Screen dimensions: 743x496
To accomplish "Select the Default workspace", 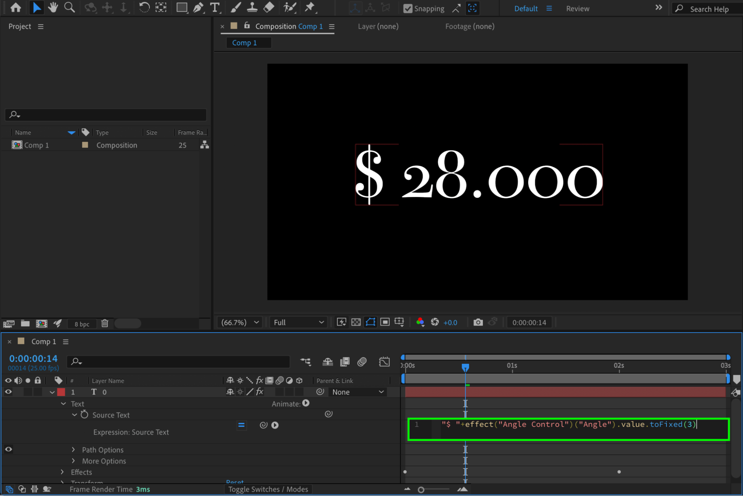I will (x=526, y=9).
